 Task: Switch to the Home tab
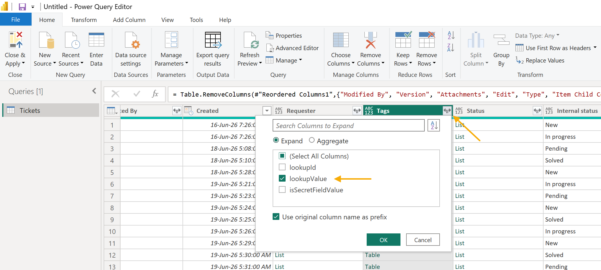(47, 20)
